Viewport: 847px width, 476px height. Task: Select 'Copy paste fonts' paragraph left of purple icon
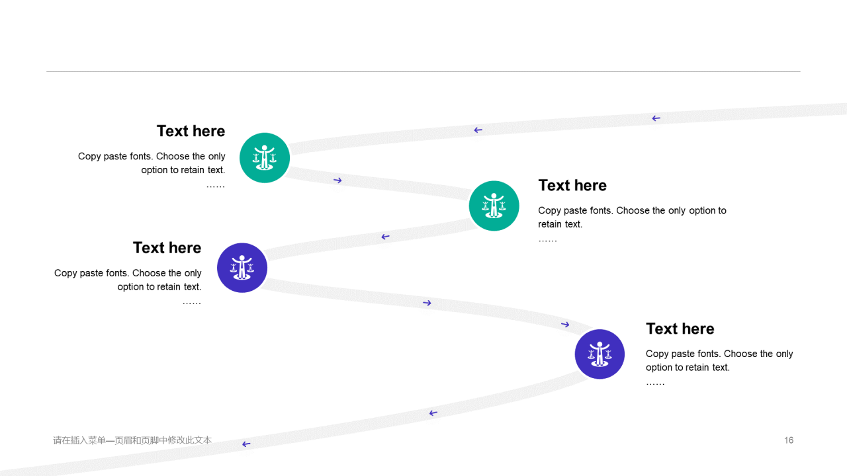(128, 287)
